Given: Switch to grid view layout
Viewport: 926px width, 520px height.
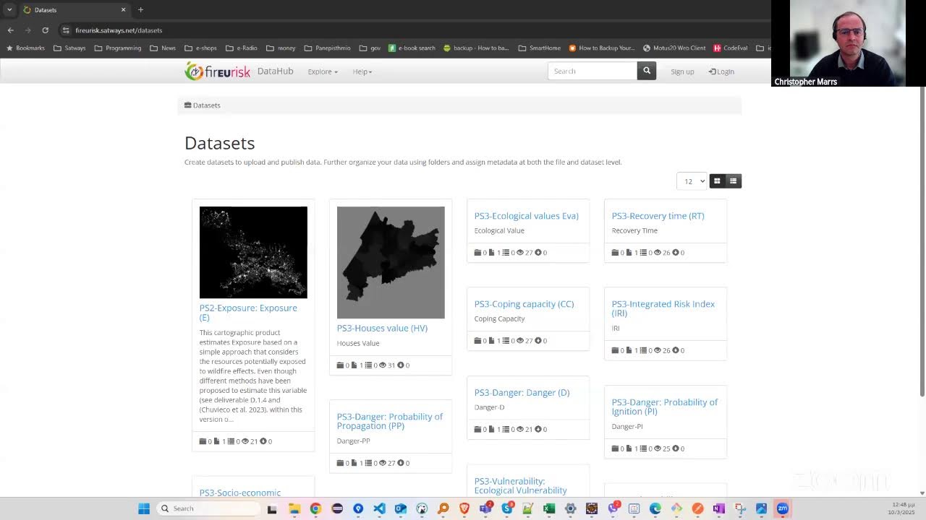Looking at the screenshot, I should click(x=717, y=181).
